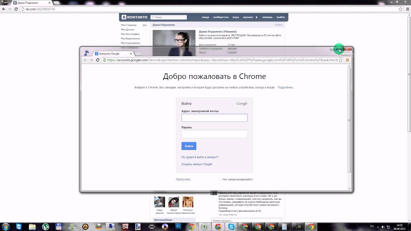
Task: Open Мои Аудиозаписи in VK sidebar
Action: tap(130, 43)
